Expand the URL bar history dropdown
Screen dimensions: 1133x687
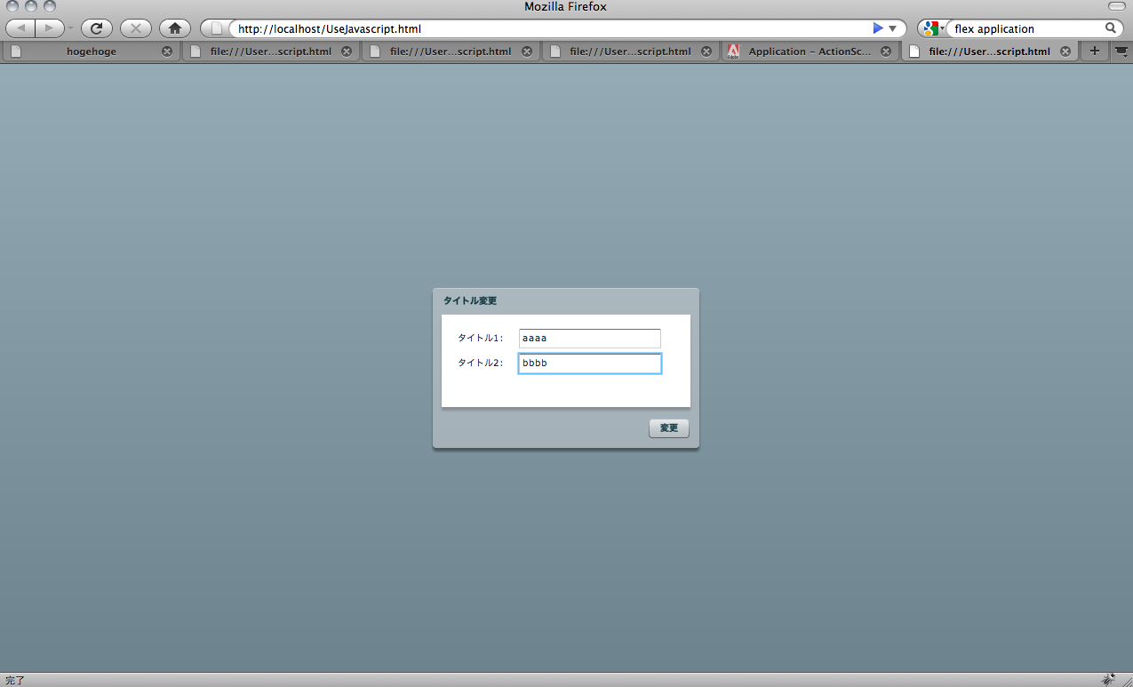[893, 28]
